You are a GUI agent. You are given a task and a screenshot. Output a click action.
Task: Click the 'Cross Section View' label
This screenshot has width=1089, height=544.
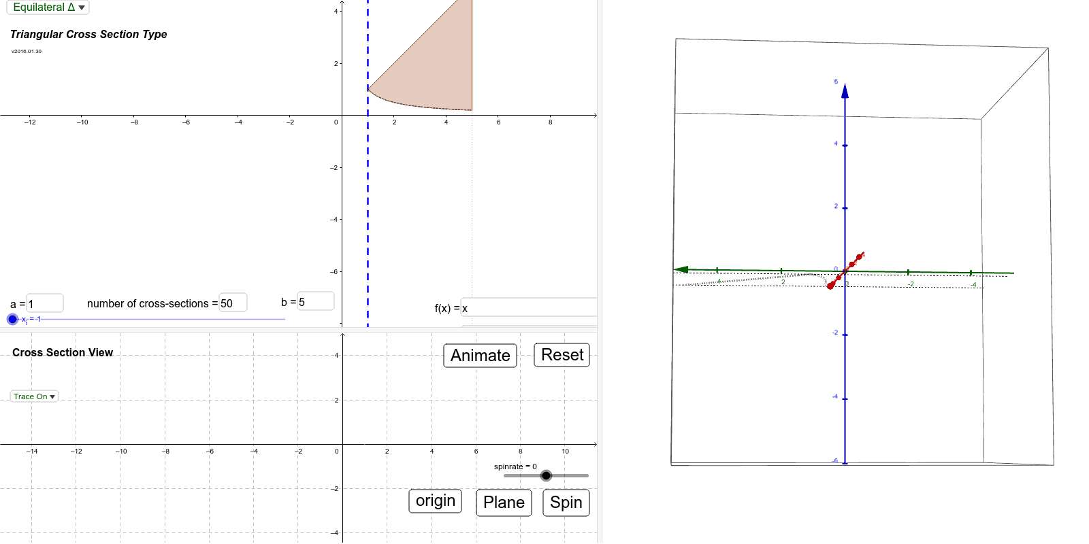tap(63, 352)
